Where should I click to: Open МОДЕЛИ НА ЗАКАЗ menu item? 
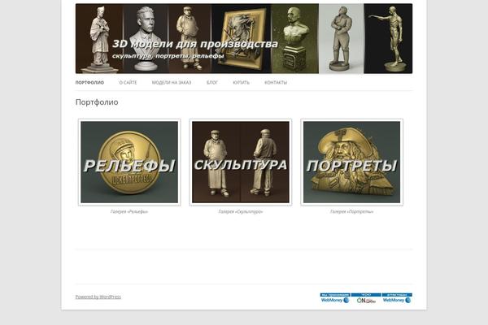pos(172,83)
